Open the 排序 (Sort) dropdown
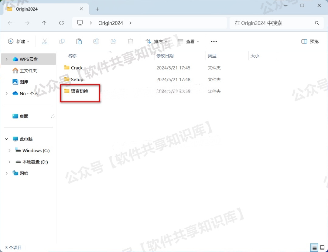The height and width of the screenshot is (252, 328). coord(156,41)
